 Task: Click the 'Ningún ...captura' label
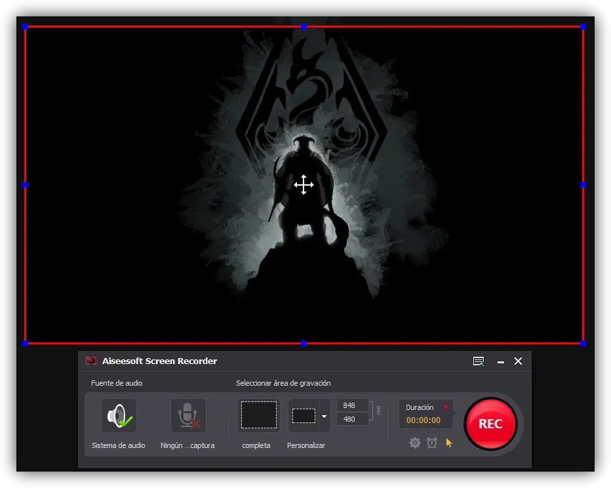pos(187,445)
